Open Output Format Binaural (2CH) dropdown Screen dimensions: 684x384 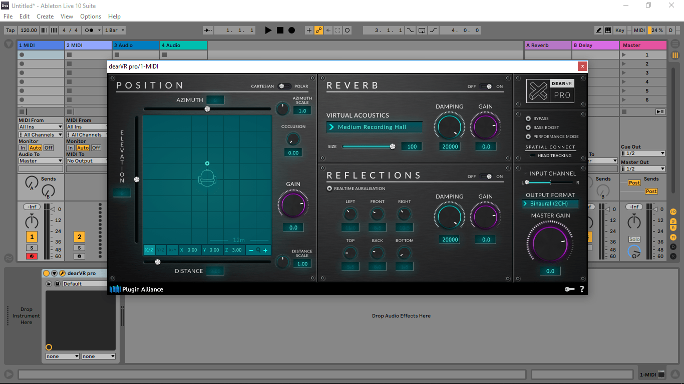coord(550,203)
